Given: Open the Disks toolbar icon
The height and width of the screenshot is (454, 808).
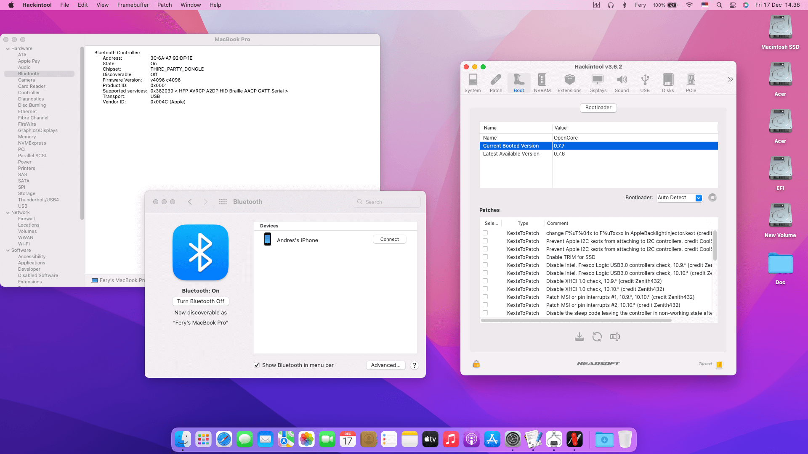Looking at the screenshot, I should (668, 83).
